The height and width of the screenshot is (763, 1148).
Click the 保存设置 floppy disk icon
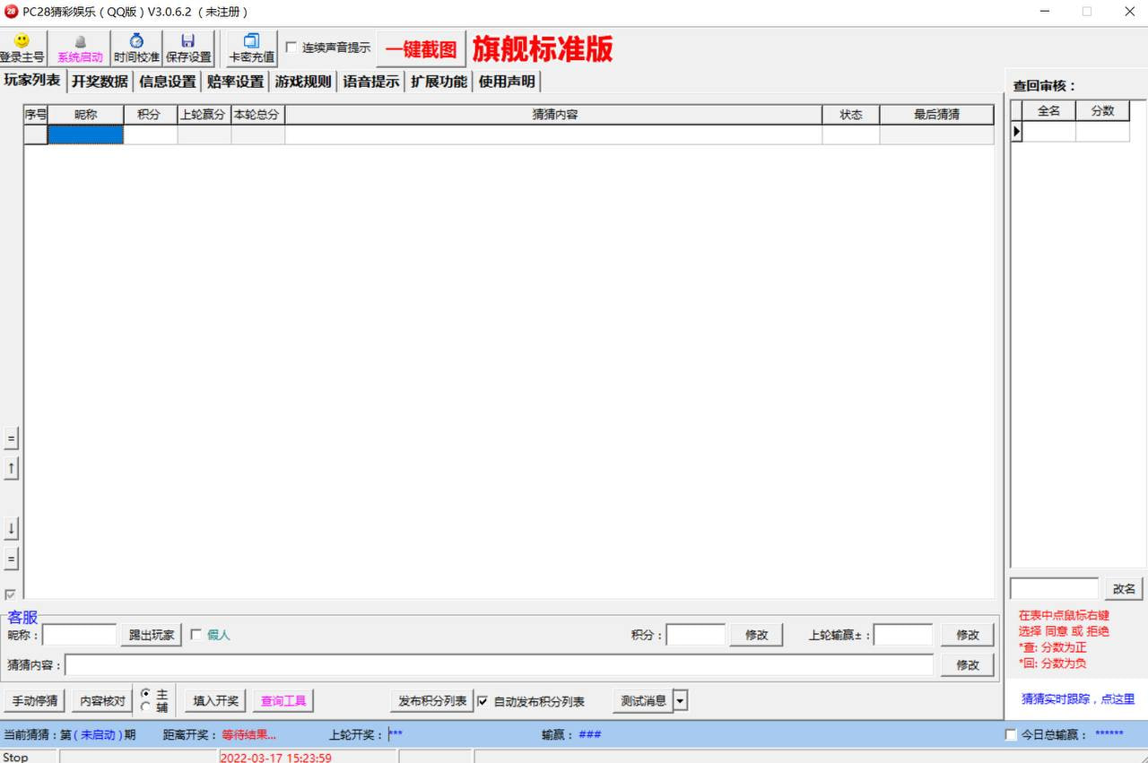pyautogui.click(x=187, y=41)
